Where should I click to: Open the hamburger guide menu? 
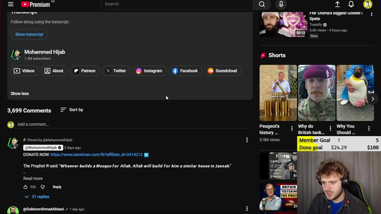pyautogui.click(x=11, y=4)
